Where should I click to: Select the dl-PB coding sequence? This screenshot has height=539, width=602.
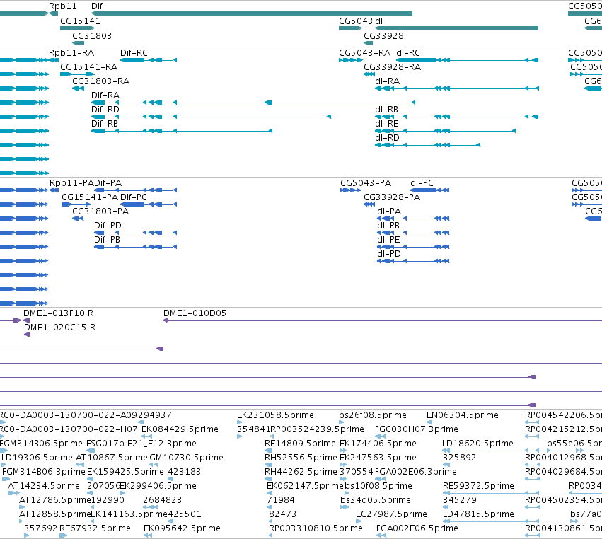click(x=413, y=233)
